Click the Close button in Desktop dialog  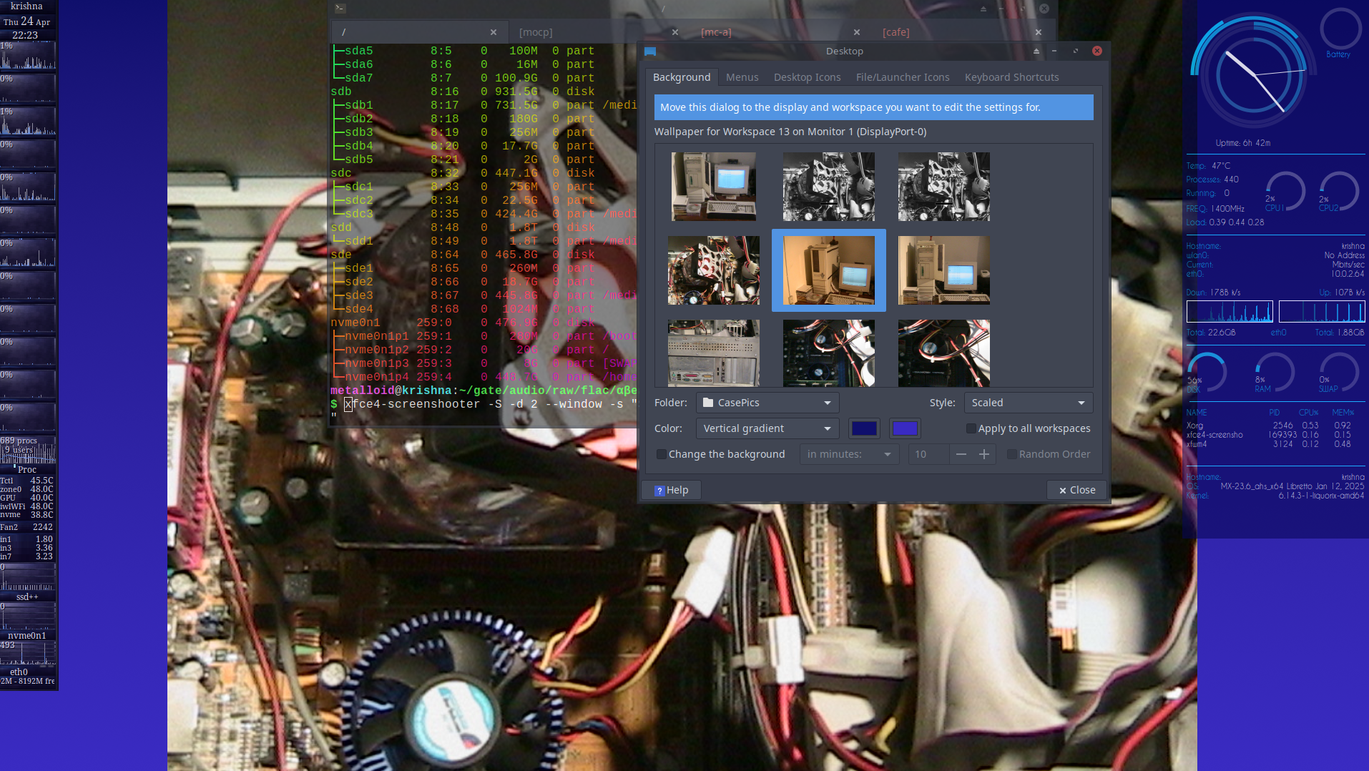[1076, 490]
